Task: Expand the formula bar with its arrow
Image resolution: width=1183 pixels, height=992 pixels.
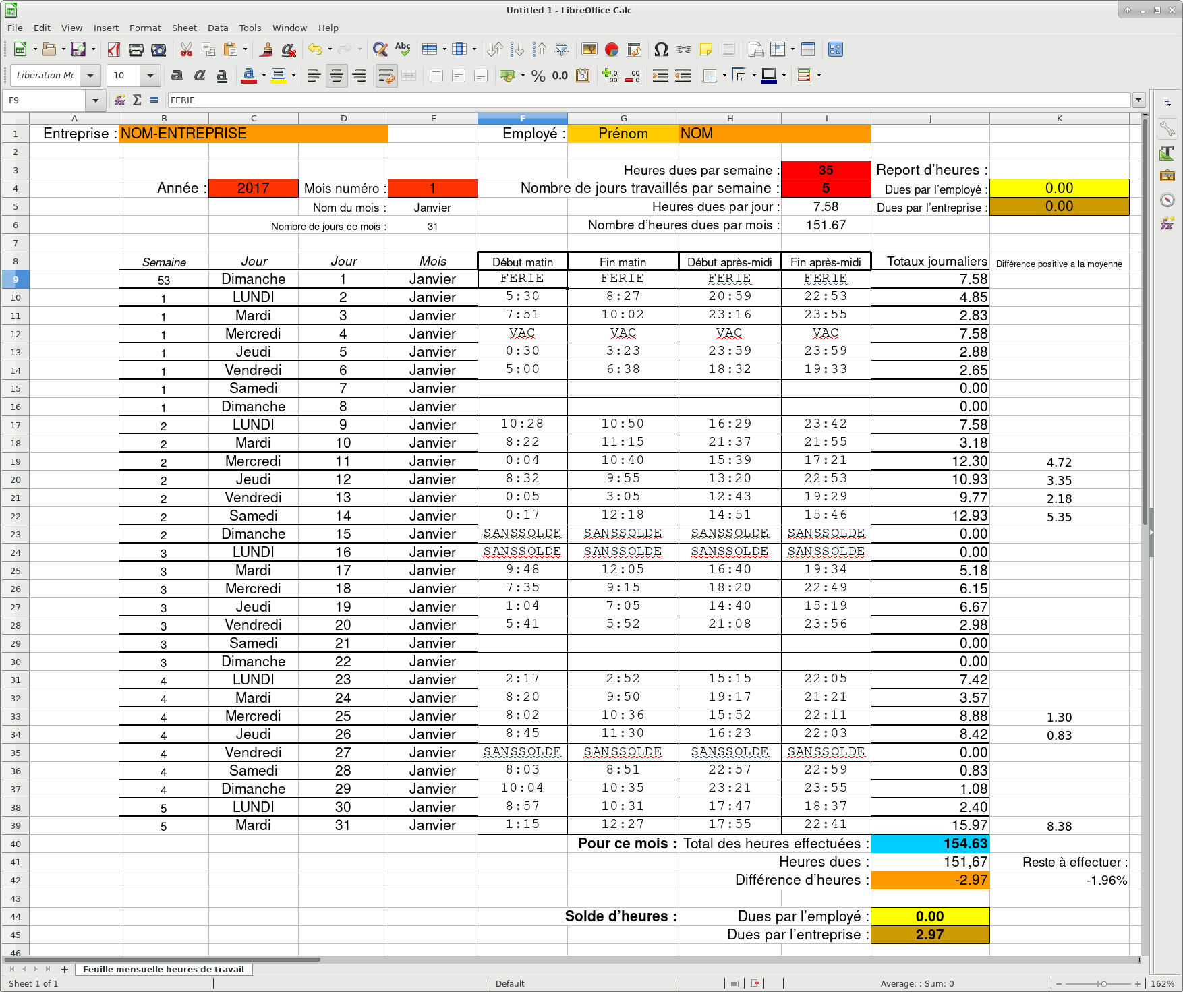Action: pyautogui.click(x=1139, y=100)
